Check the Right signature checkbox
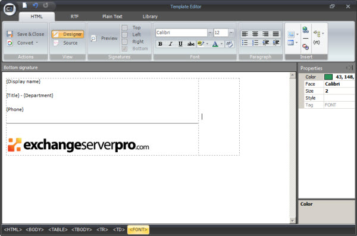 124,42
